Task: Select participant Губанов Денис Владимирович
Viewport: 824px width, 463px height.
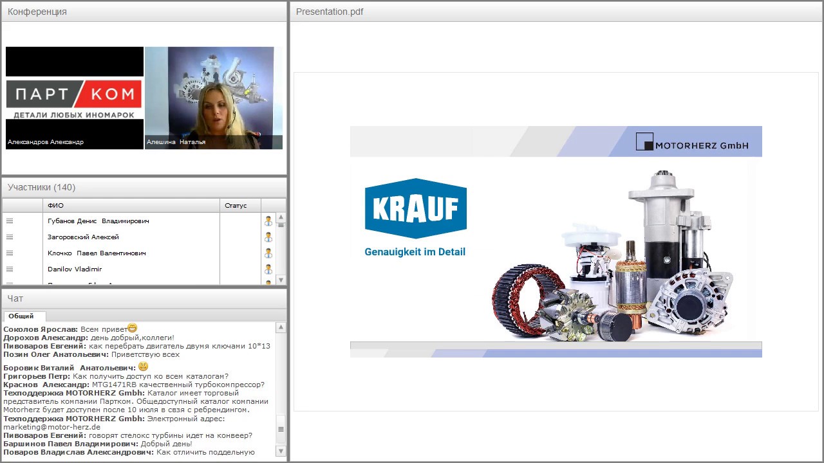Action: pyautogui.click(x=98, y=221)
